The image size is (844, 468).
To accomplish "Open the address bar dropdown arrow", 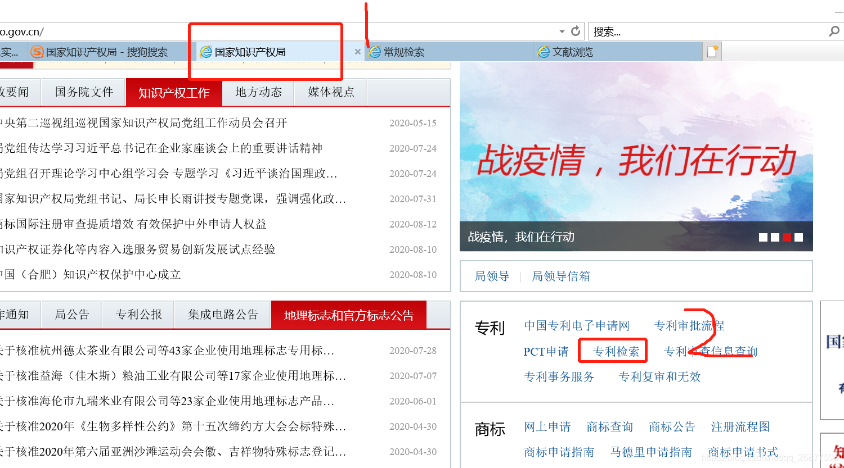I will click(562, 31).
